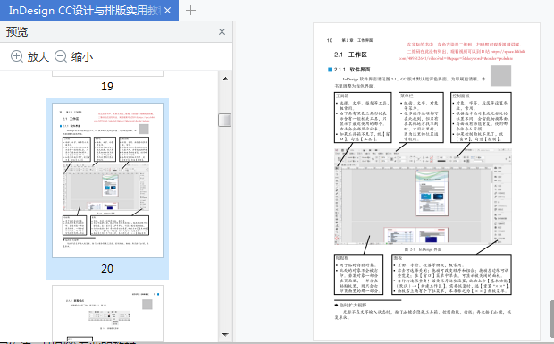Click page number label 20

107,269
